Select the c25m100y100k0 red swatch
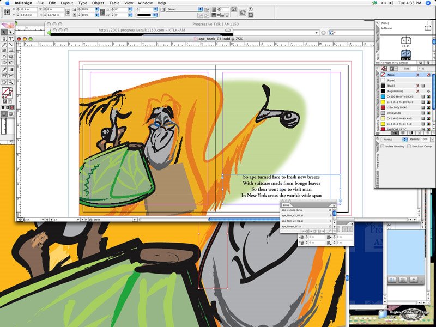436x327 pixels. [x=405, y=107]
